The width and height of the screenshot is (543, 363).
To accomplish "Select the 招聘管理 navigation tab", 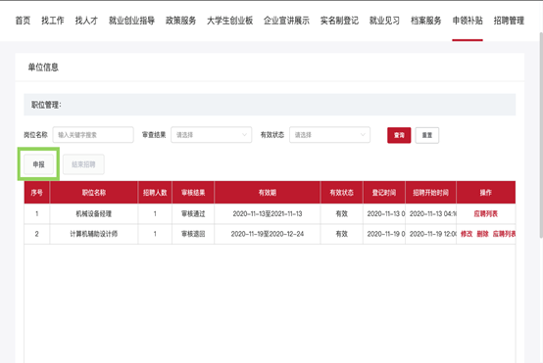I will pos(509,21).
